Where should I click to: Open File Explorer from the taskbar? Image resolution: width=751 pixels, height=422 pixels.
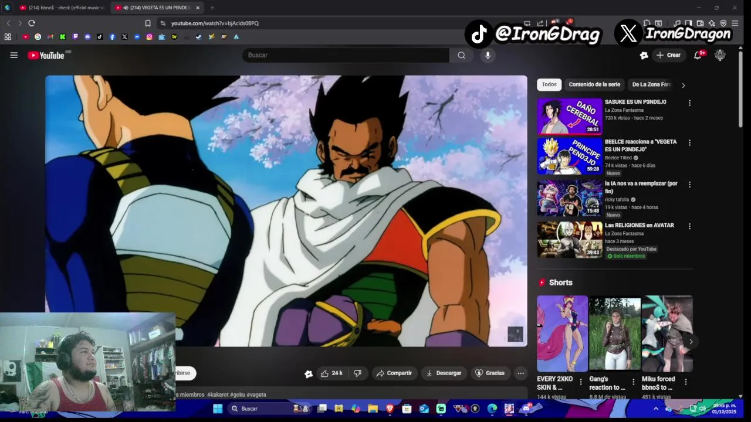click(x=373, y=409)
